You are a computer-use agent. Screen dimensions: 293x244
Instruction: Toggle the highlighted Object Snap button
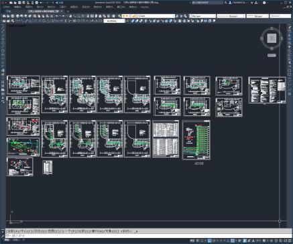233,241
